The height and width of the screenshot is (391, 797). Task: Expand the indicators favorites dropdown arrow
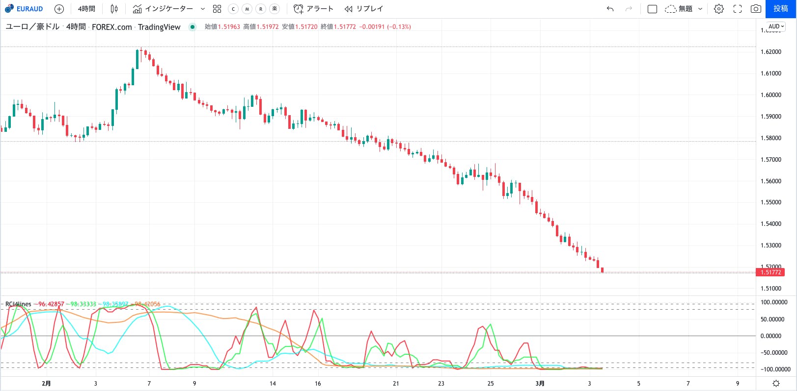pos(202,9)
